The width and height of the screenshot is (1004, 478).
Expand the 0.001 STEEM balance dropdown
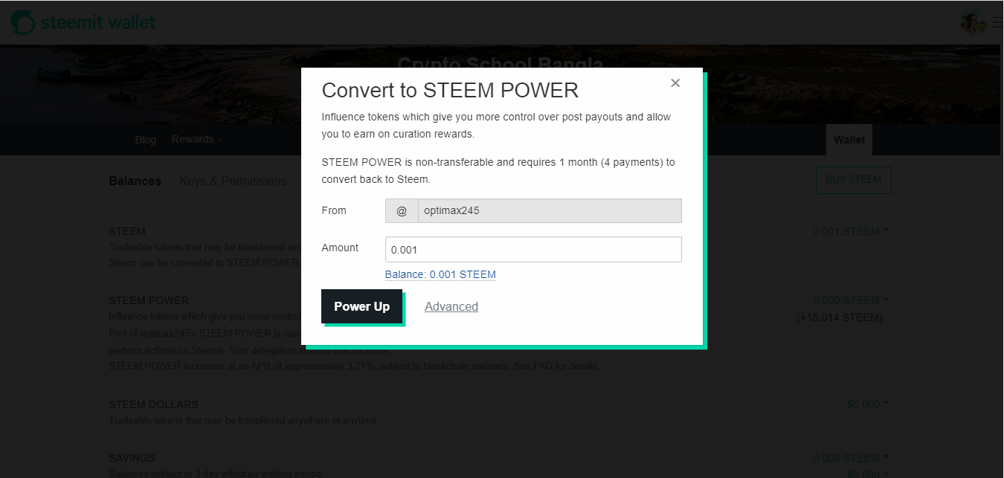851,231
